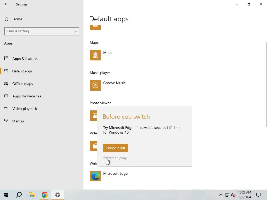Click the Find a setting search box
Viewport: 267px width, 200px height.
[x=42, y=31]
